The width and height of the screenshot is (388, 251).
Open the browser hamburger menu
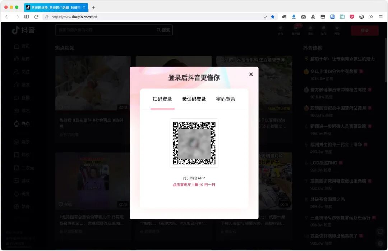(x=381, y=17)
